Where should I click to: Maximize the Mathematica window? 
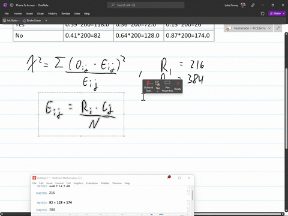pyautogui.click(x=179, y=178)
